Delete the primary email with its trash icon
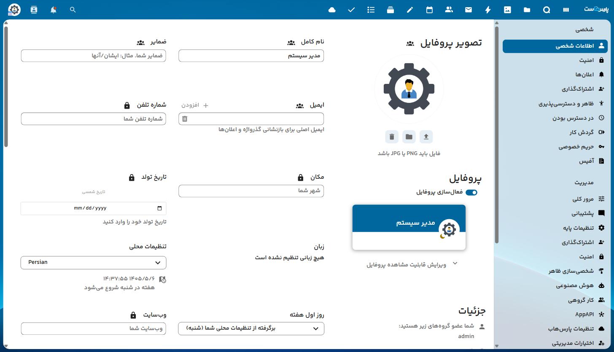 [185, 119]
